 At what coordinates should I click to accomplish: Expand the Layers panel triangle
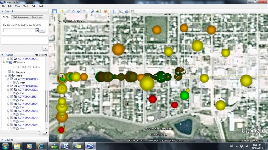[2, 140]
